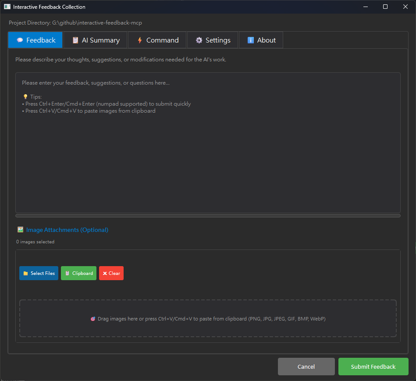Click the Submit Feedback button
Image resolution: width=416 pixels, height=381 pixels.
pyautogui.click(x=373, y=367)
